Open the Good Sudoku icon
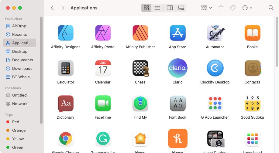This screenshot has width=279, height=153. pyautogui.click(x=252, y=103)
